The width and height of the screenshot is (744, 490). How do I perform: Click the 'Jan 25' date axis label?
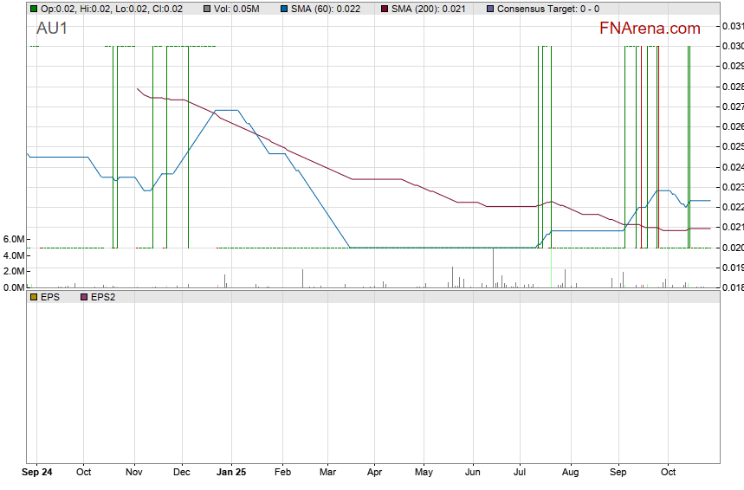[x=231, y=473]
